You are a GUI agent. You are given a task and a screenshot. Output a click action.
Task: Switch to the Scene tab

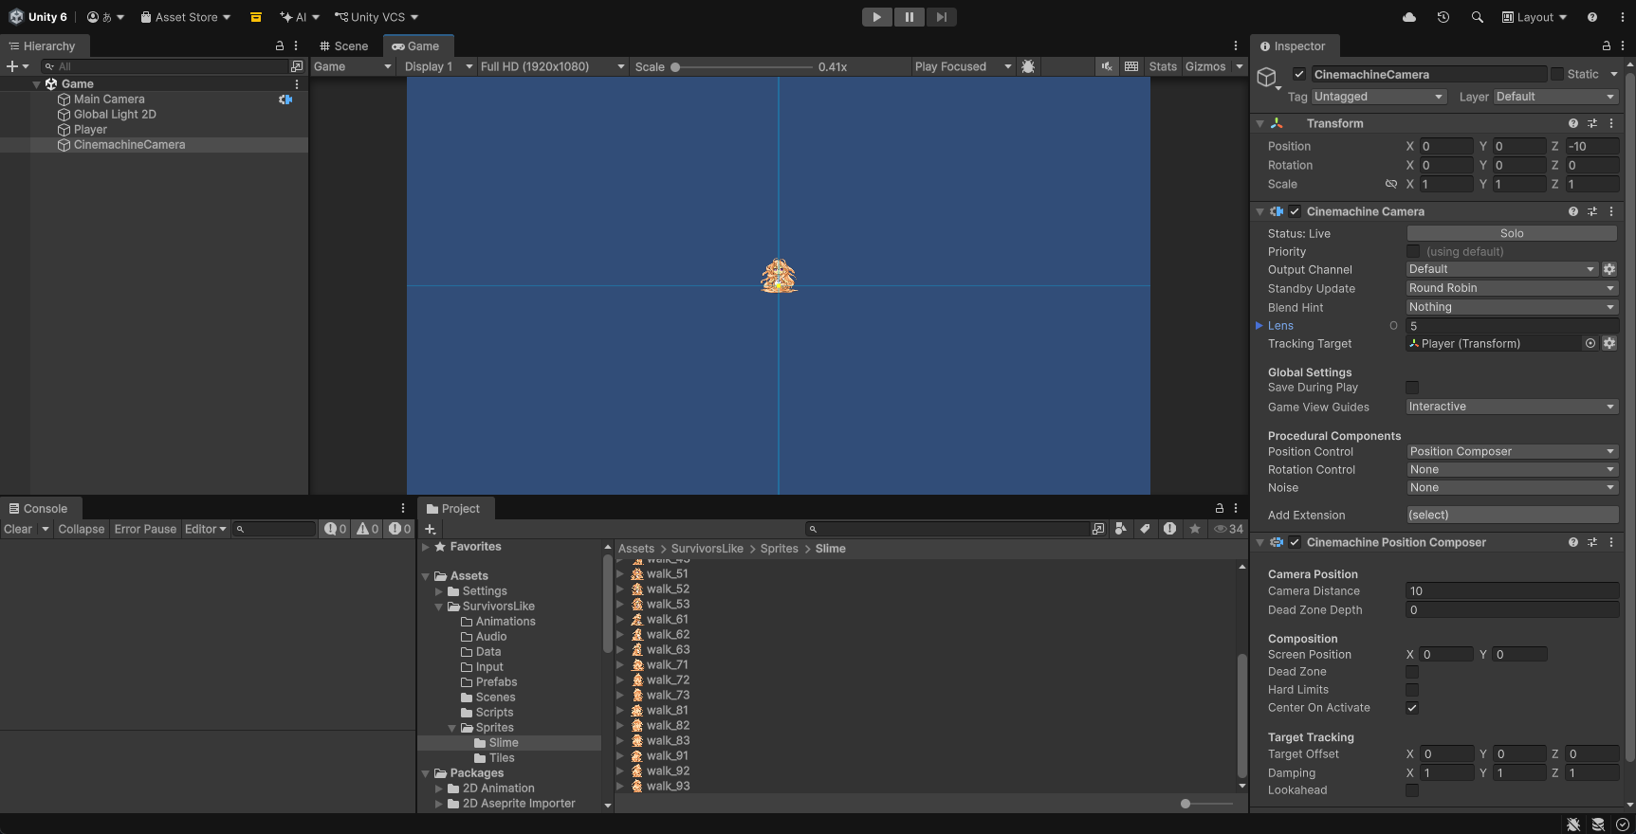344,45
